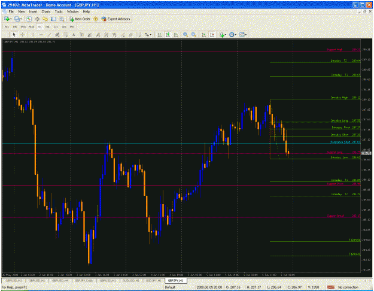Open the Tools menu
The height and width of the screenshot is (291, 374).
pyautogui.click(x=59, y=11)
